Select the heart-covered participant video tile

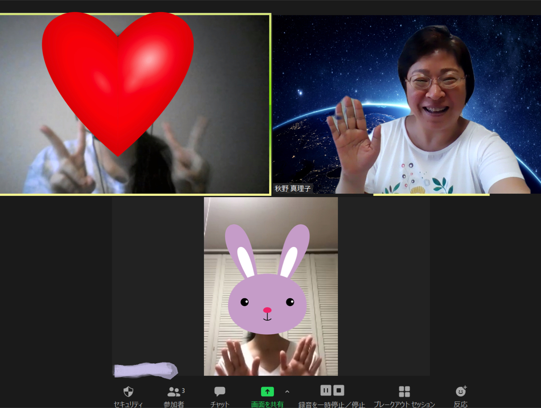[x=135, y=104]
